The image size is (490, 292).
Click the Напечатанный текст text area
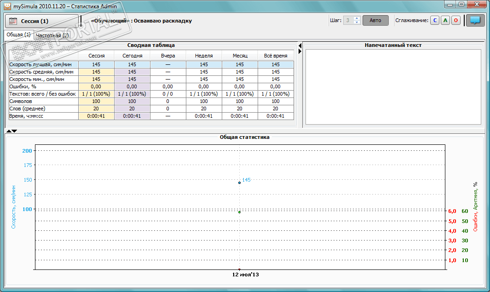pos(393,87)
